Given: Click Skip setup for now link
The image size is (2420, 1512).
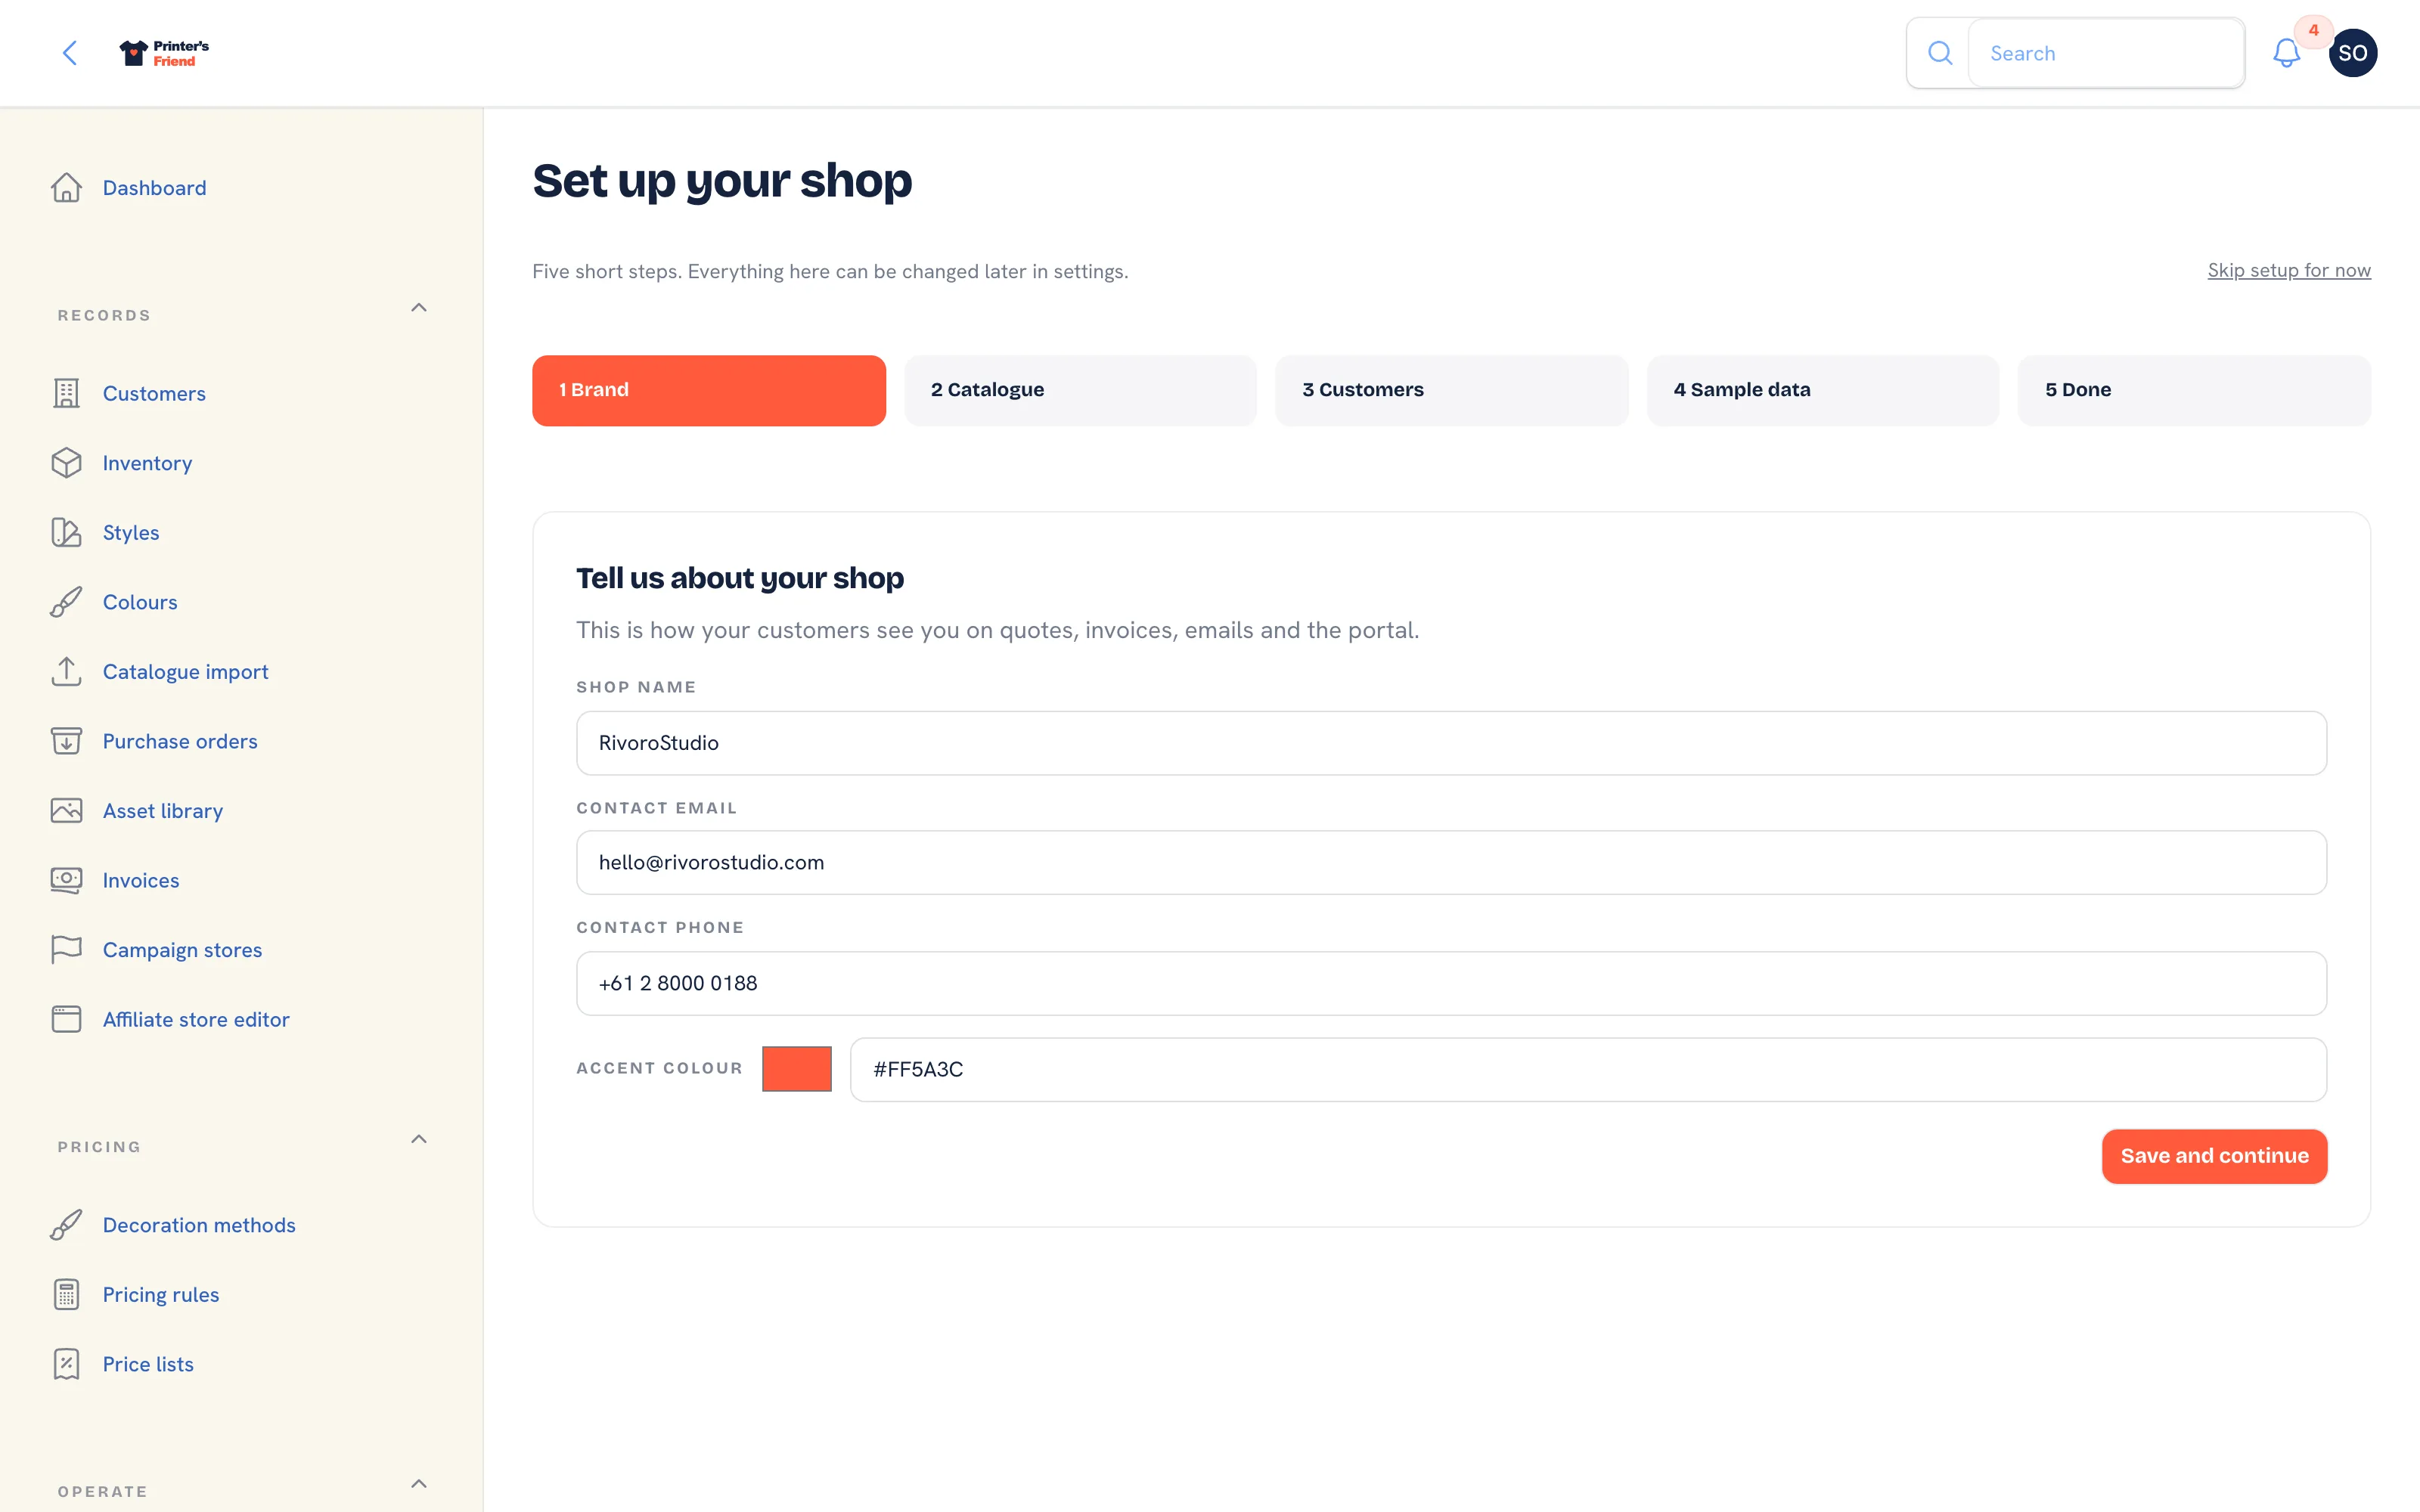Looking at the screenshot, I should click(2289, 270).
